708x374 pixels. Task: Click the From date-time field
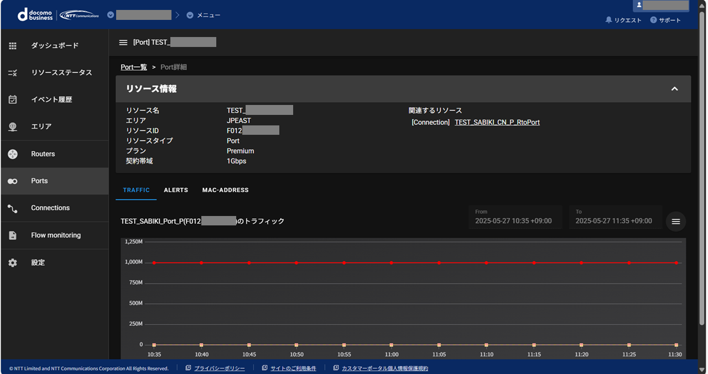click(515, 217)
